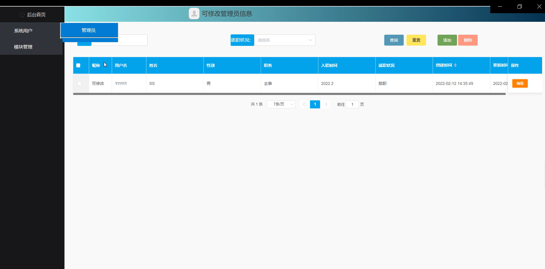Click the 就职状况 column header
This screenshot has width=545, height=269.
[404, 65]
